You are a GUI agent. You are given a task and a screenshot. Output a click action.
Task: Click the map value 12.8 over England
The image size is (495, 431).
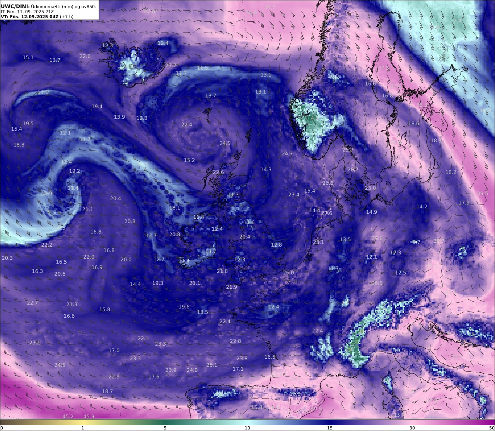(277, 245)
